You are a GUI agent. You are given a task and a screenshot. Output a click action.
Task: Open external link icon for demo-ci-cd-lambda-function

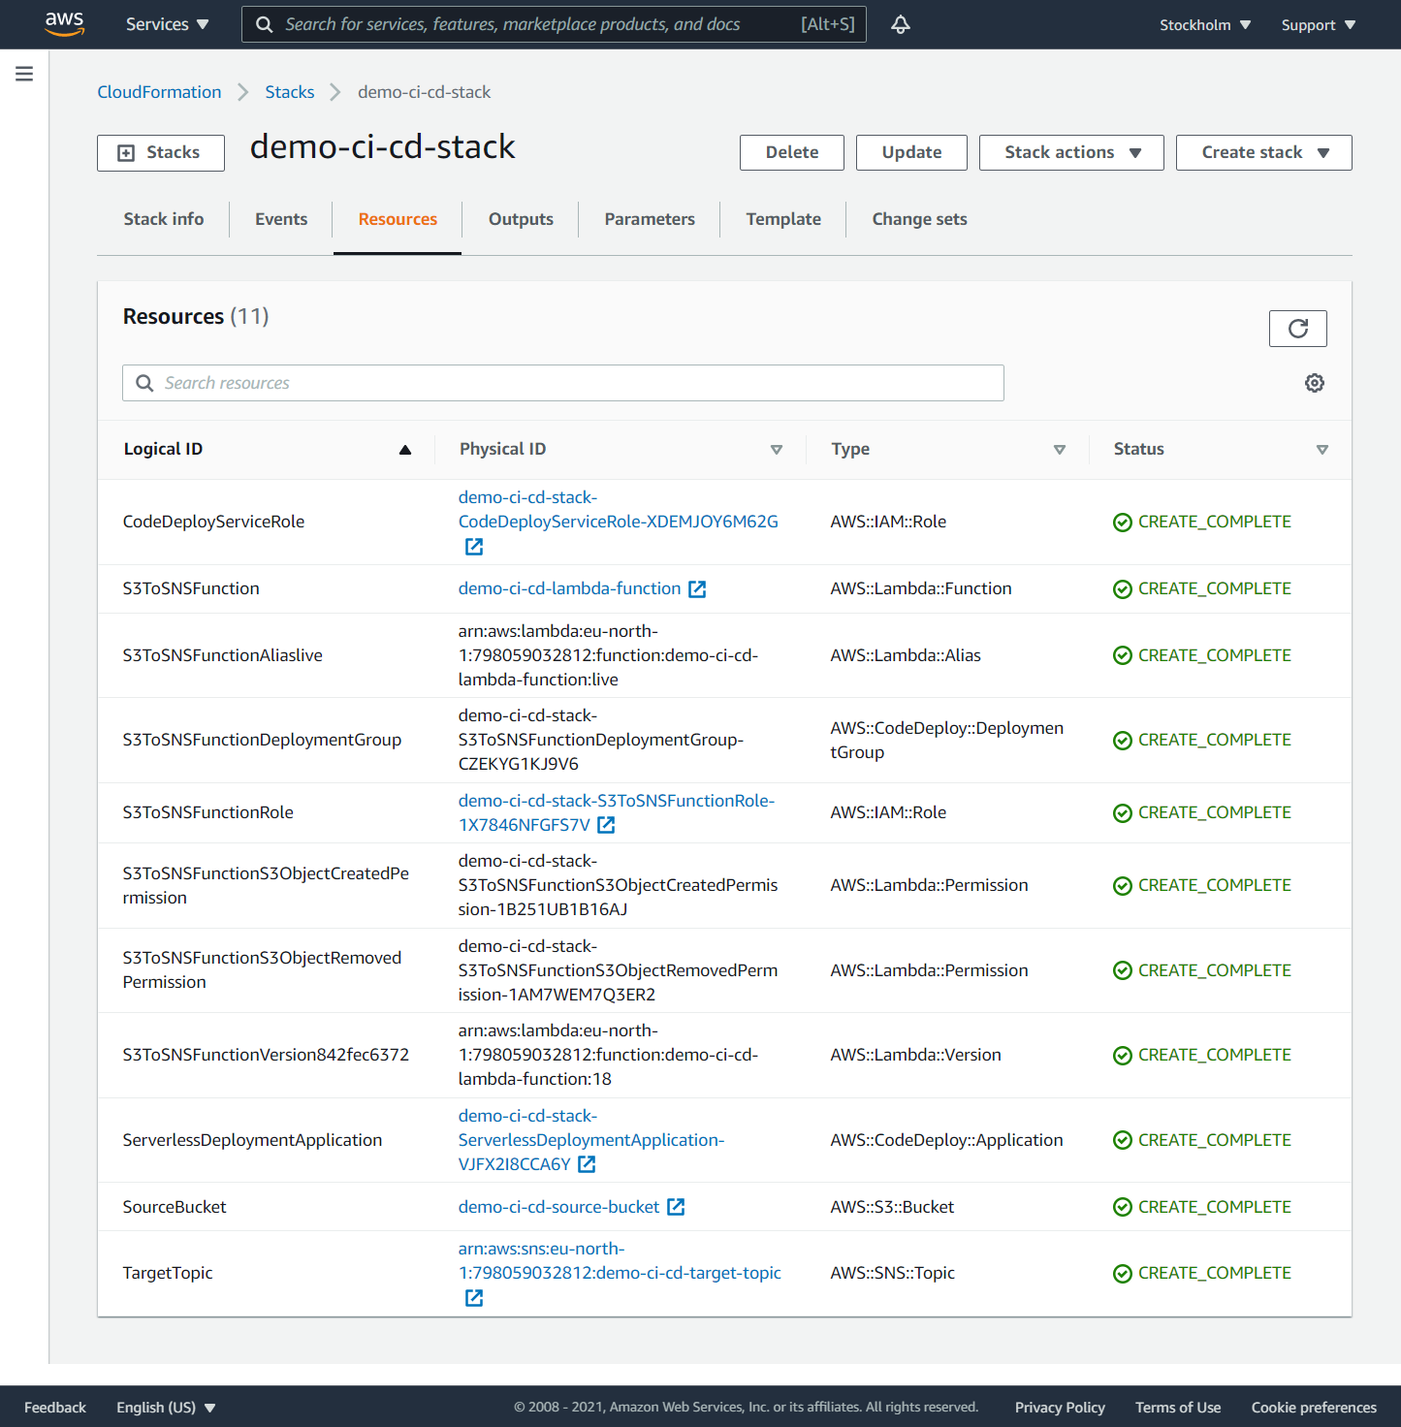click(x=697, y=589)
